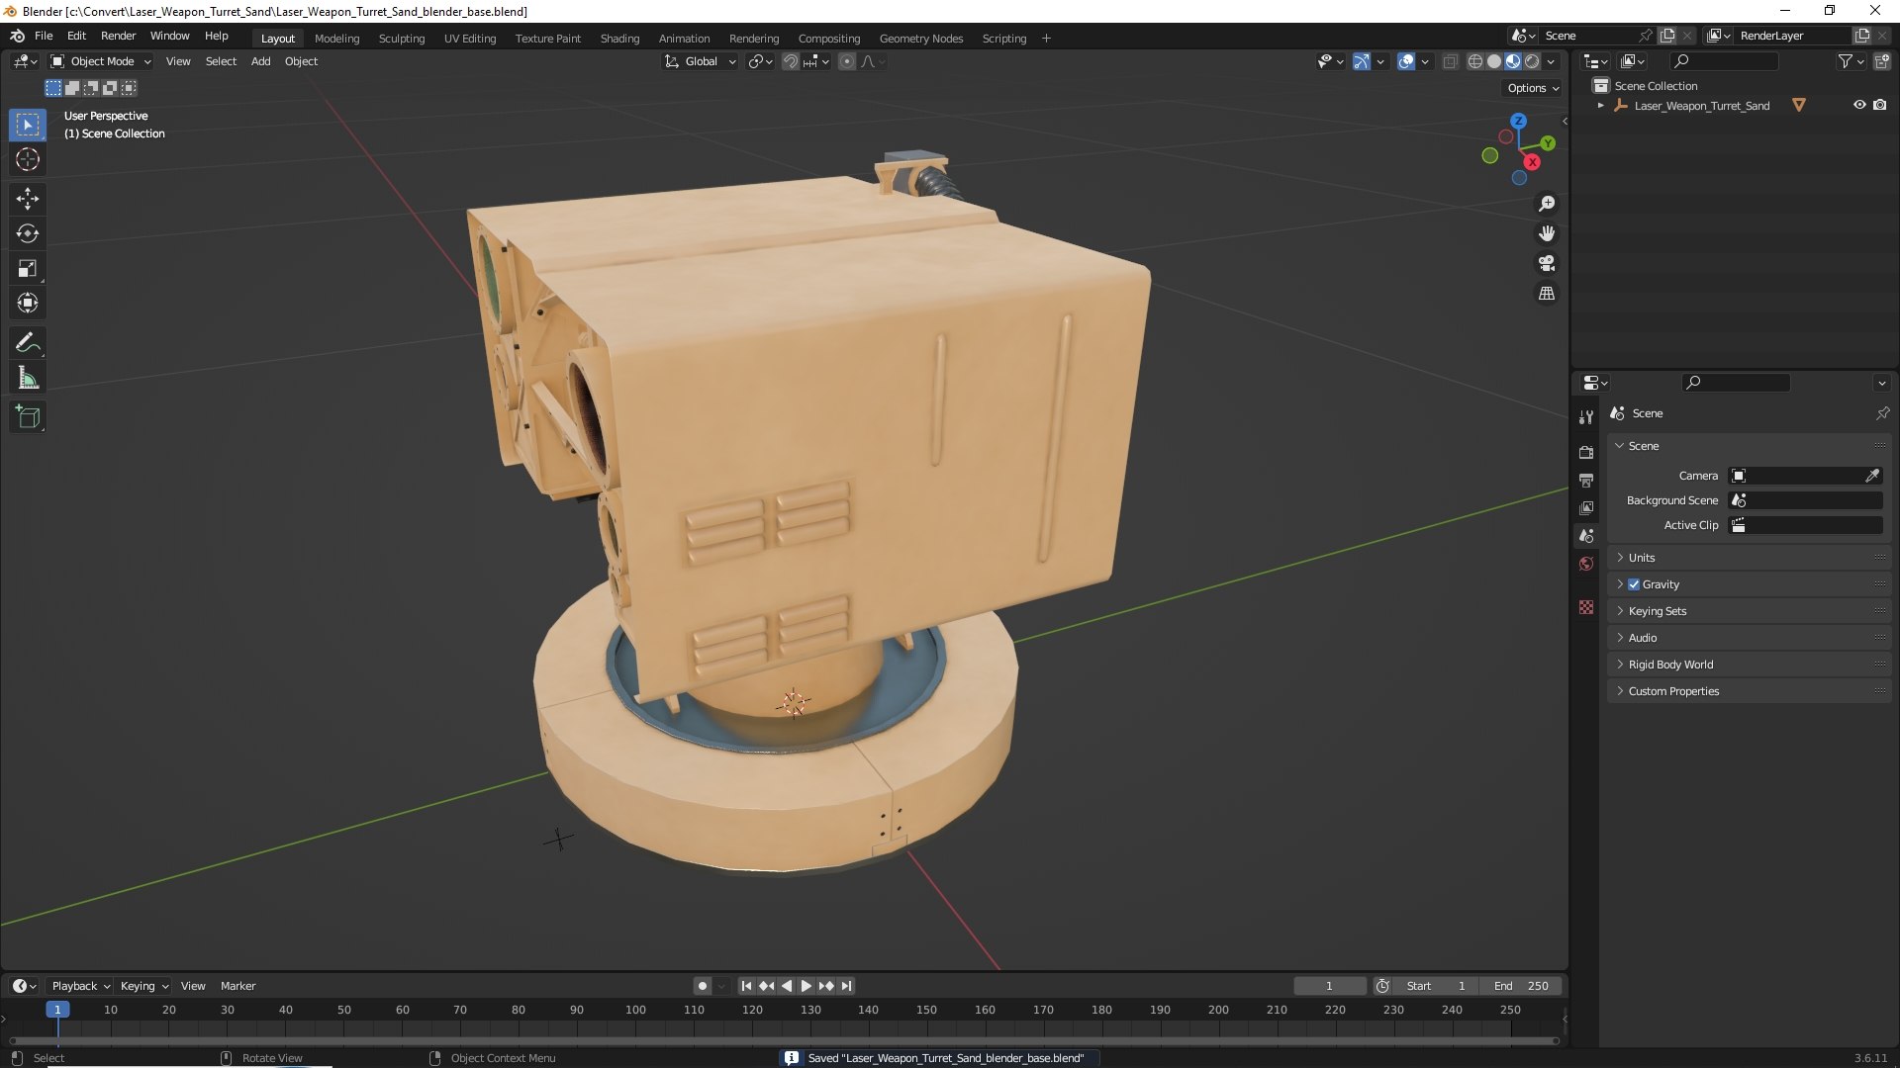Open the Render properties tab icon

1586,452
